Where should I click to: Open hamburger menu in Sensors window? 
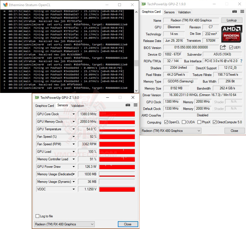point(136,105)
